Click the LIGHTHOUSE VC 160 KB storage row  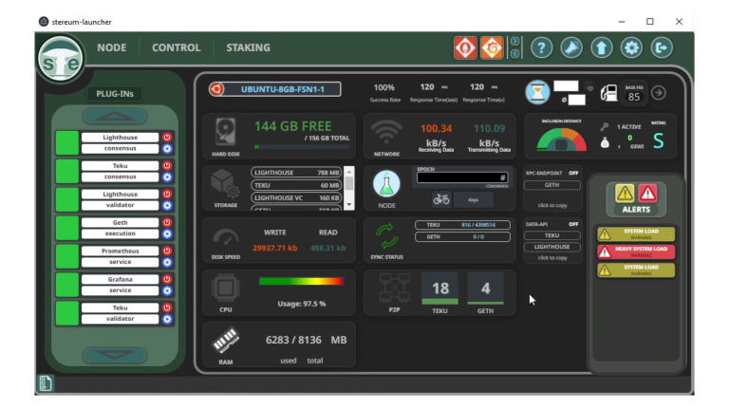[x=296, y=197]
